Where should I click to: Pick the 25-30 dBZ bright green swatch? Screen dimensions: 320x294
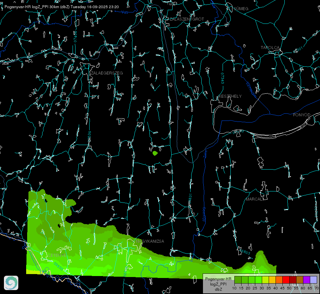(258, 280)
